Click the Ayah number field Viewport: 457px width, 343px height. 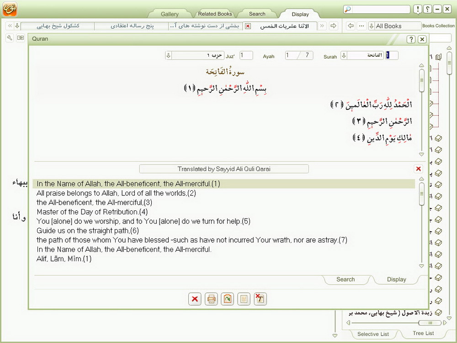292,55
